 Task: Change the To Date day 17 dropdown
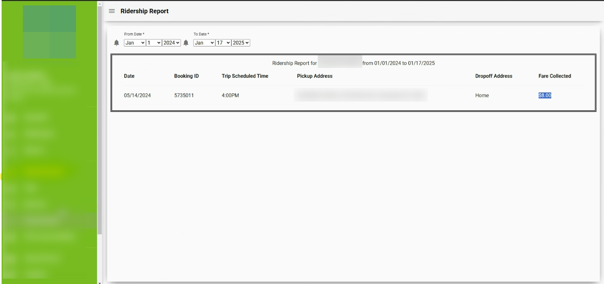pos(223,43)
